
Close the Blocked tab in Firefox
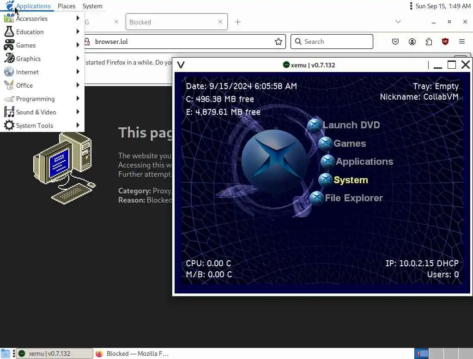pos(220,22)
